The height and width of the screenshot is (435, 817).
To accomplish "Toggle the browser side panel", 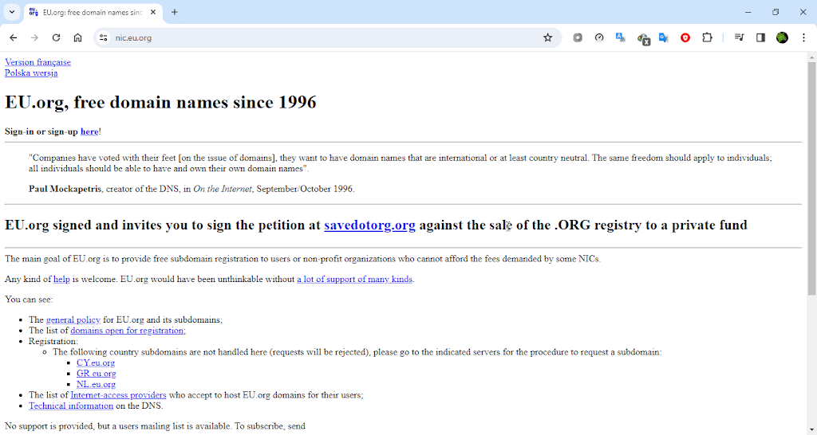I will point(760,37).
